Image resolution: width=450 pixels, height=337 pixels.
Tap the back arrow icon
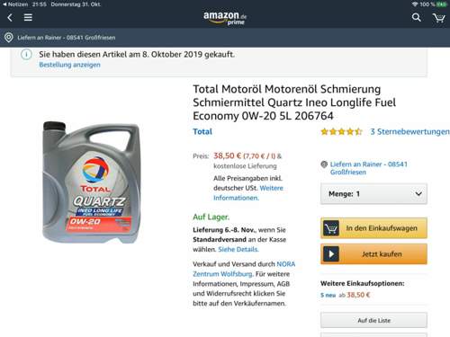pos(10,18)
